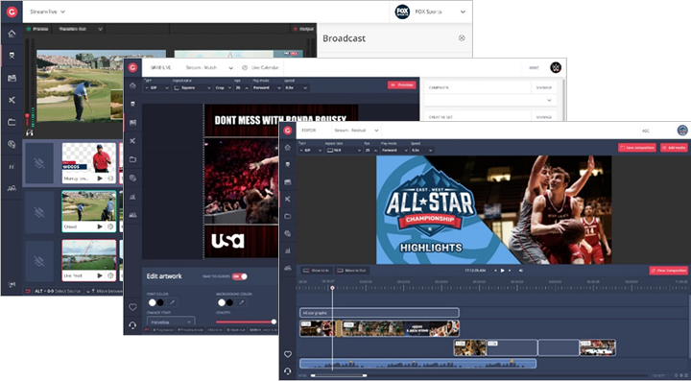Click the All star graphic timeline clip
The image size is (691, 381).
(x=379, y=313)
